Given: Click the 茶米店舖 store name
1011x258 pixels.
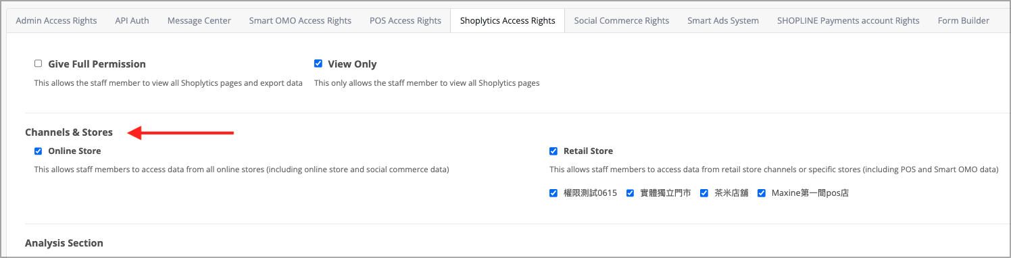Looking at the screenshot, I should click(731, 192).
